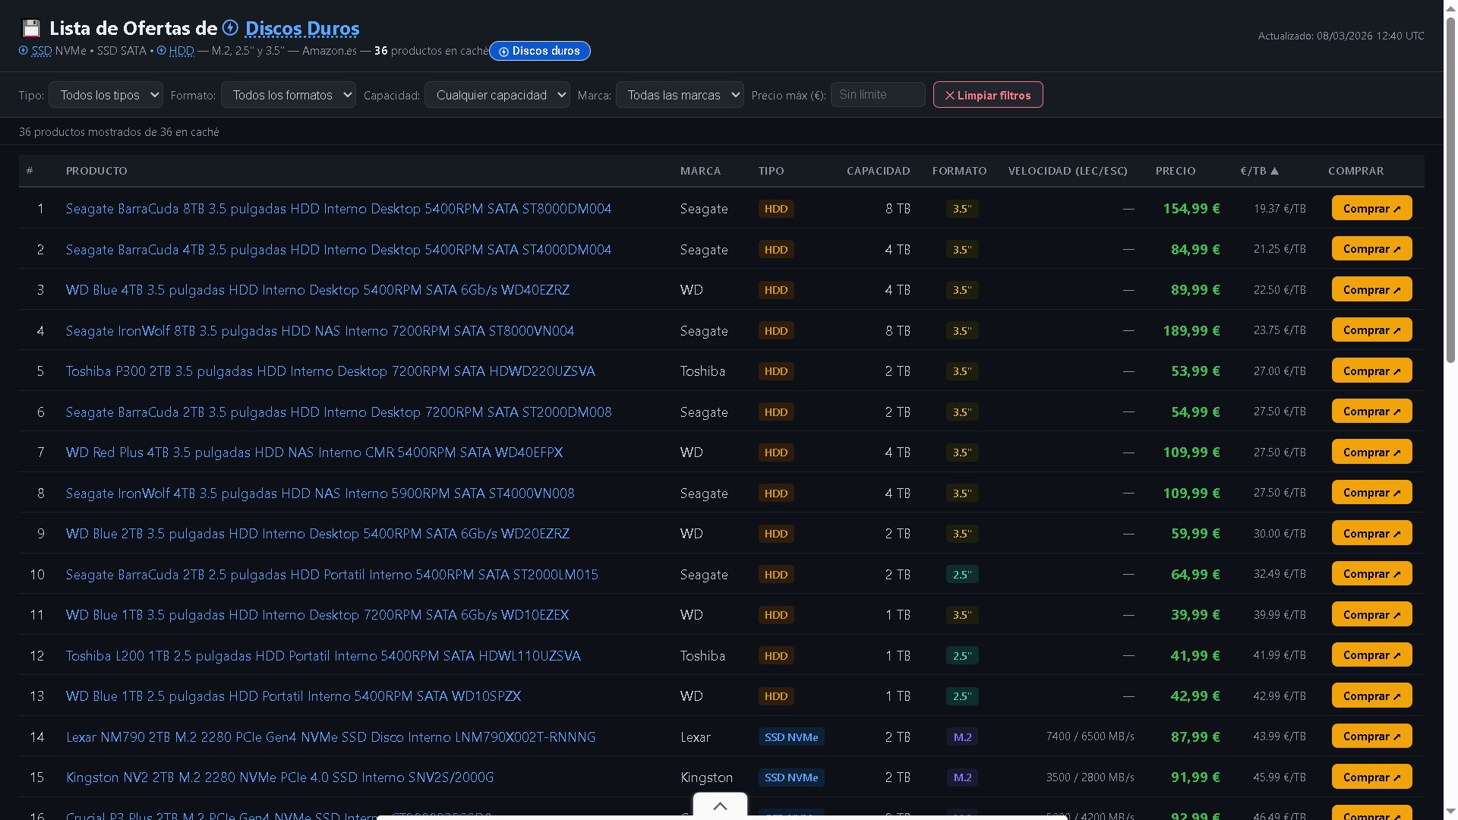1458x820 pixels.
Task: Sort table by PRECIO column header
Action: pyautogui.click(x=1175, y=171)
